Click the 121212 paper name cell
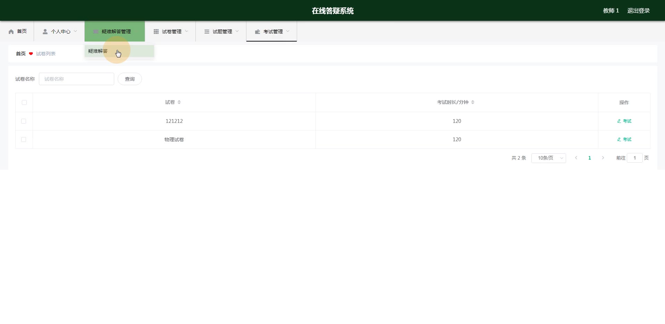This screenshot has width=665, height=324. coord(174,121)
